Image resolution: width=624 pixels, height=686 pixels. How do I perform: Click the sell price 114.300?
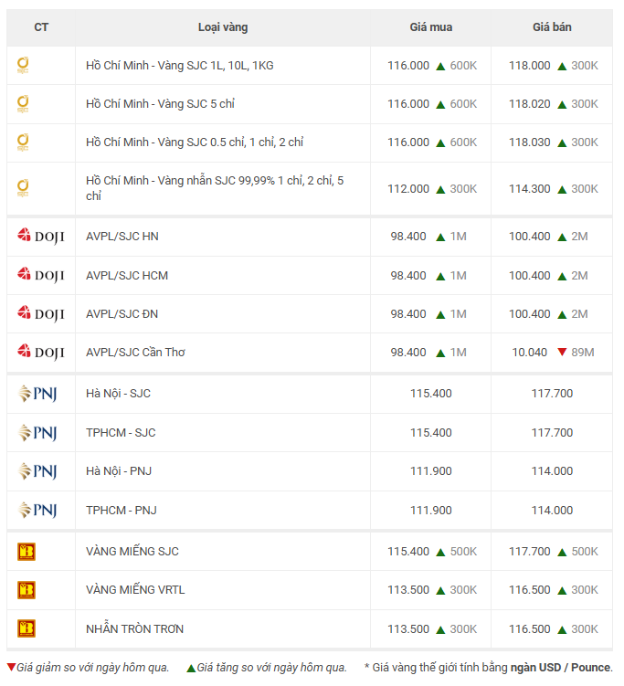pyautogui.click(x=530, y=188)
